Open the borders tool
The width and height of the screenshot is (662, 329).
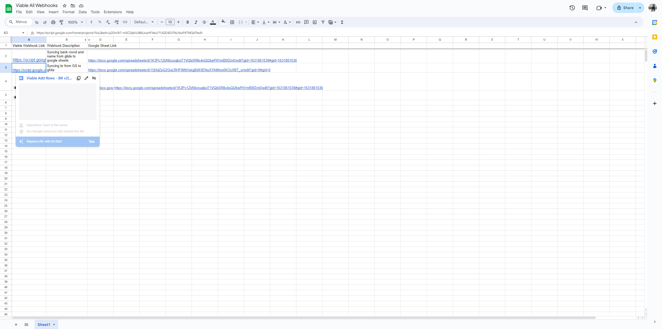point(232,22)
